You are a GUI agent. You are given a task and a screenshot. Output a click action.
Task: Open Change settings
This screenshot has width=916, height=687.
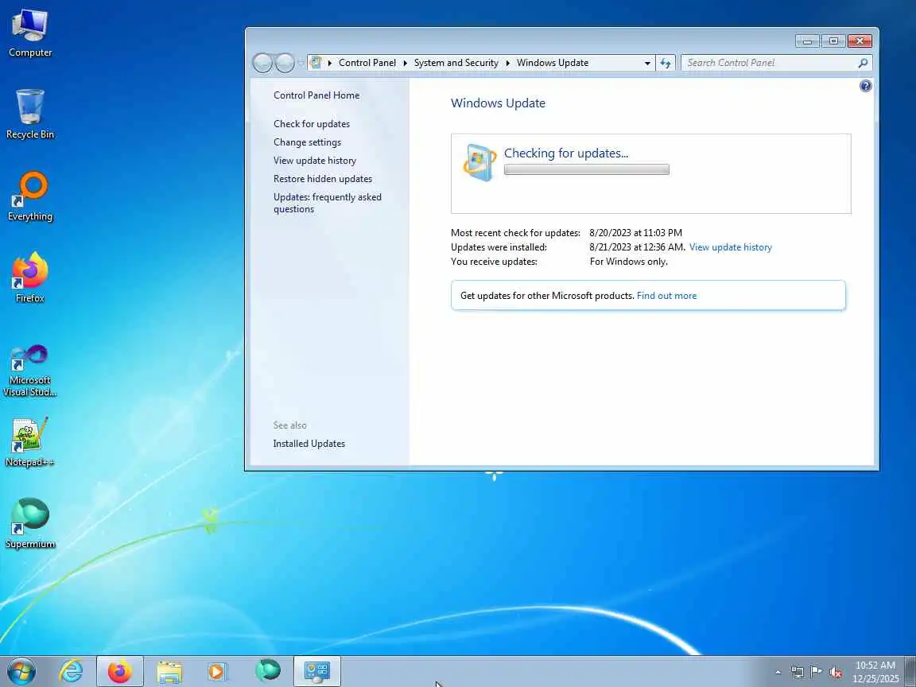307,142
